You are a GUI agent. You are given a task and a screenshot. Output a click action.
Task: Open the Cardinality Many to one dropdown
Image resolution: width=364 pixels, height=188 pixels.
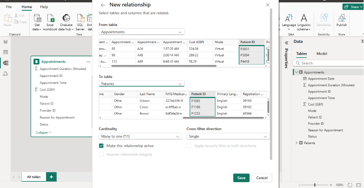click(140, 136)
